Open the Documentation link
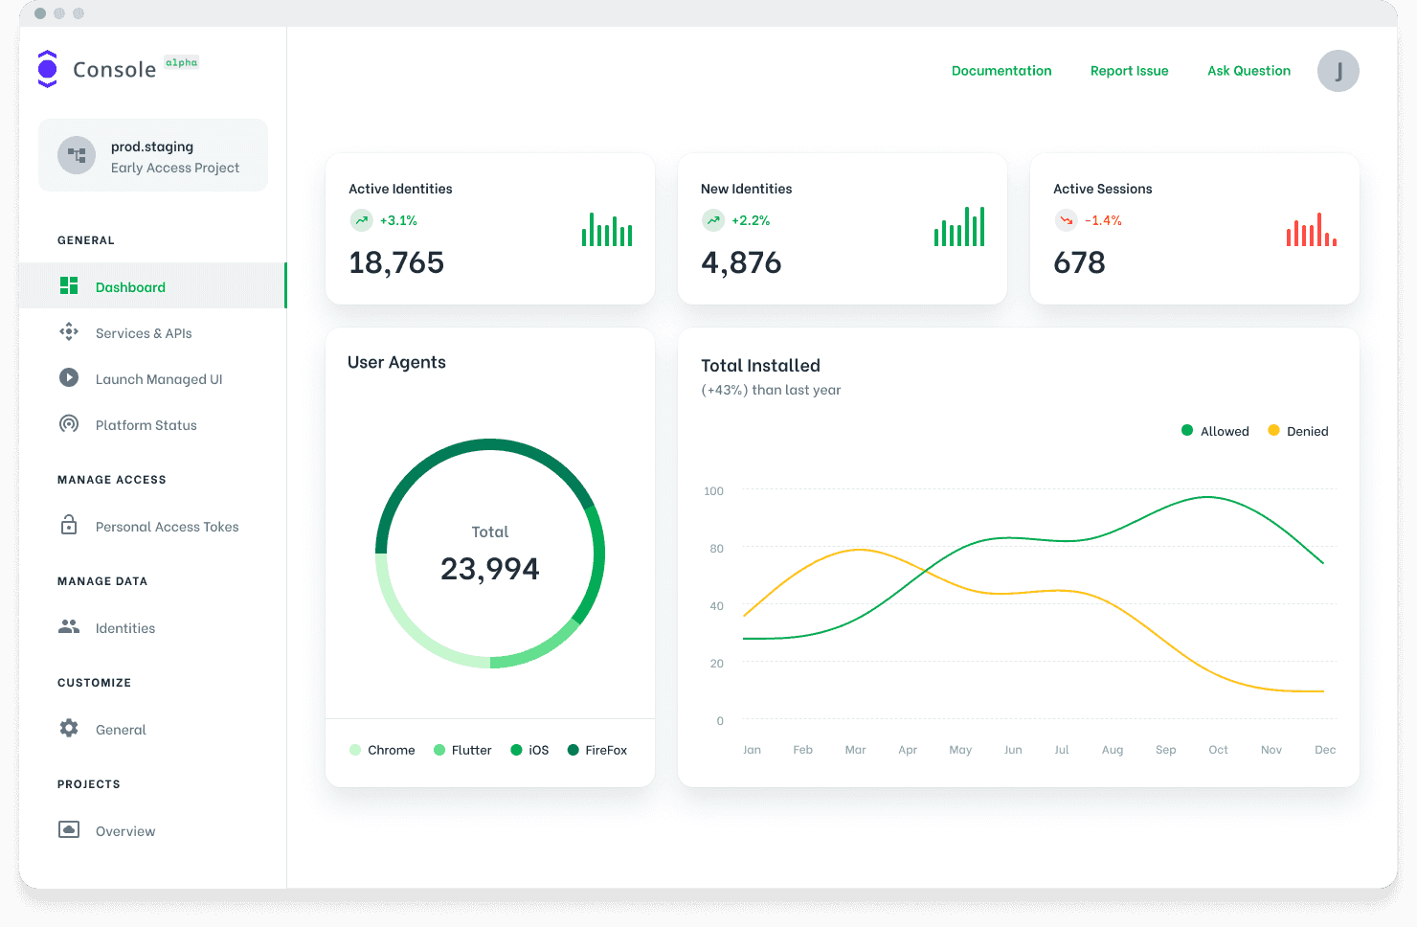This screenshot has height=927, width=1417. point(1001,71)
